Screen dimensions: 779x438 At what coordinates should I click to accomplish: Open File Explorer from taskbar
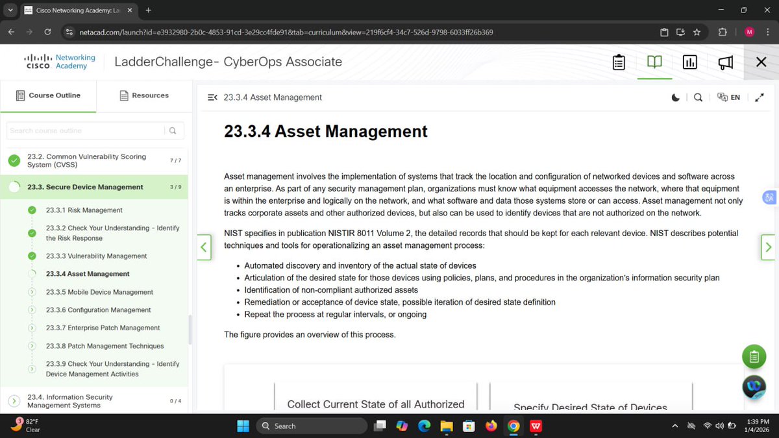pyautogui.click(x=447, y=426)
